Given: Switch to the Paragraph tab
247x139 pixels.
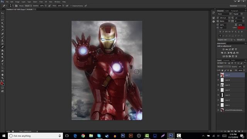Looking at the screenshot, I should pyautogui.click(x=235, y=11).
